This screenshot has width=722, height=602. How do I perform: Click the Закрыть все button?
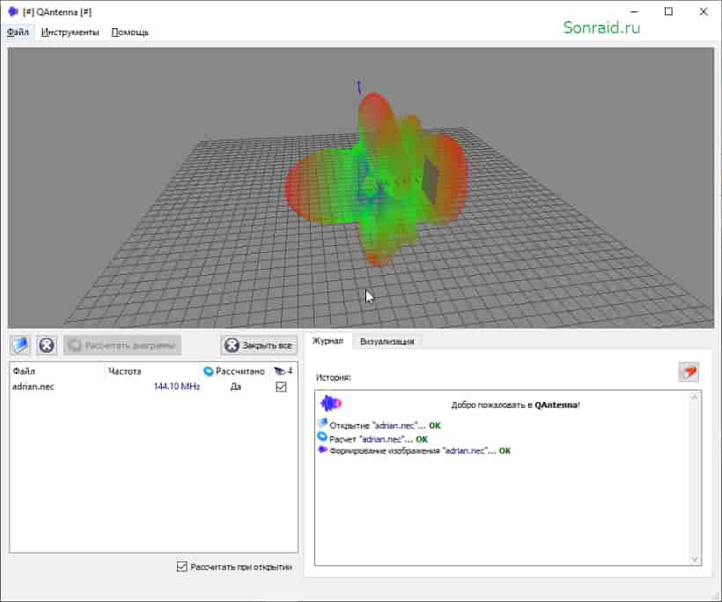coord(259,346)
